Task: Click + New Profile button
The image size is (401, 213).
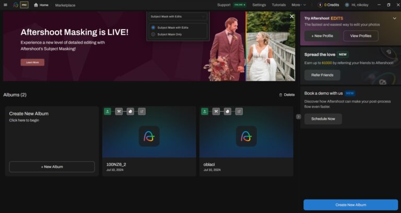Action: 322,36
